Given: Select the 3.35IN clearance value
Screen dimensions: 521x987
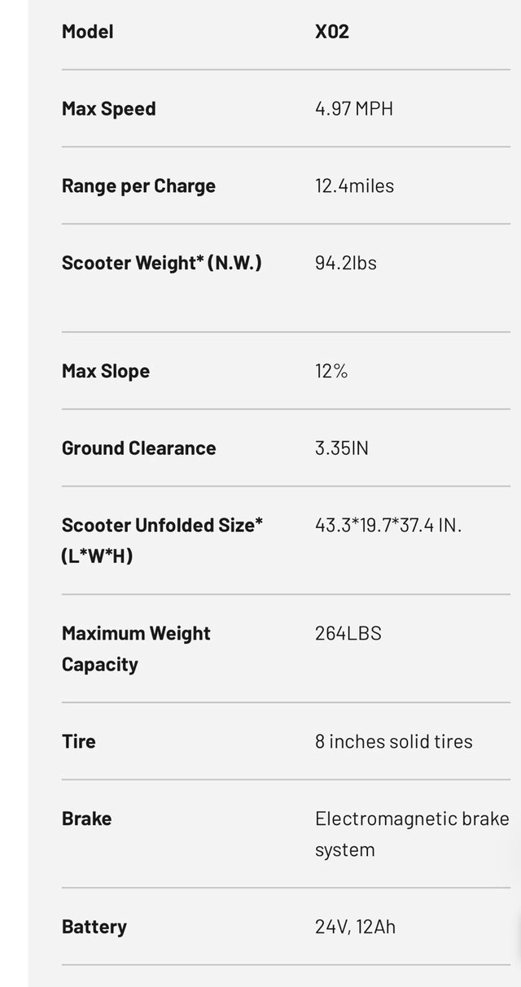Looking at the screenshot, I should tap(341, 448).
